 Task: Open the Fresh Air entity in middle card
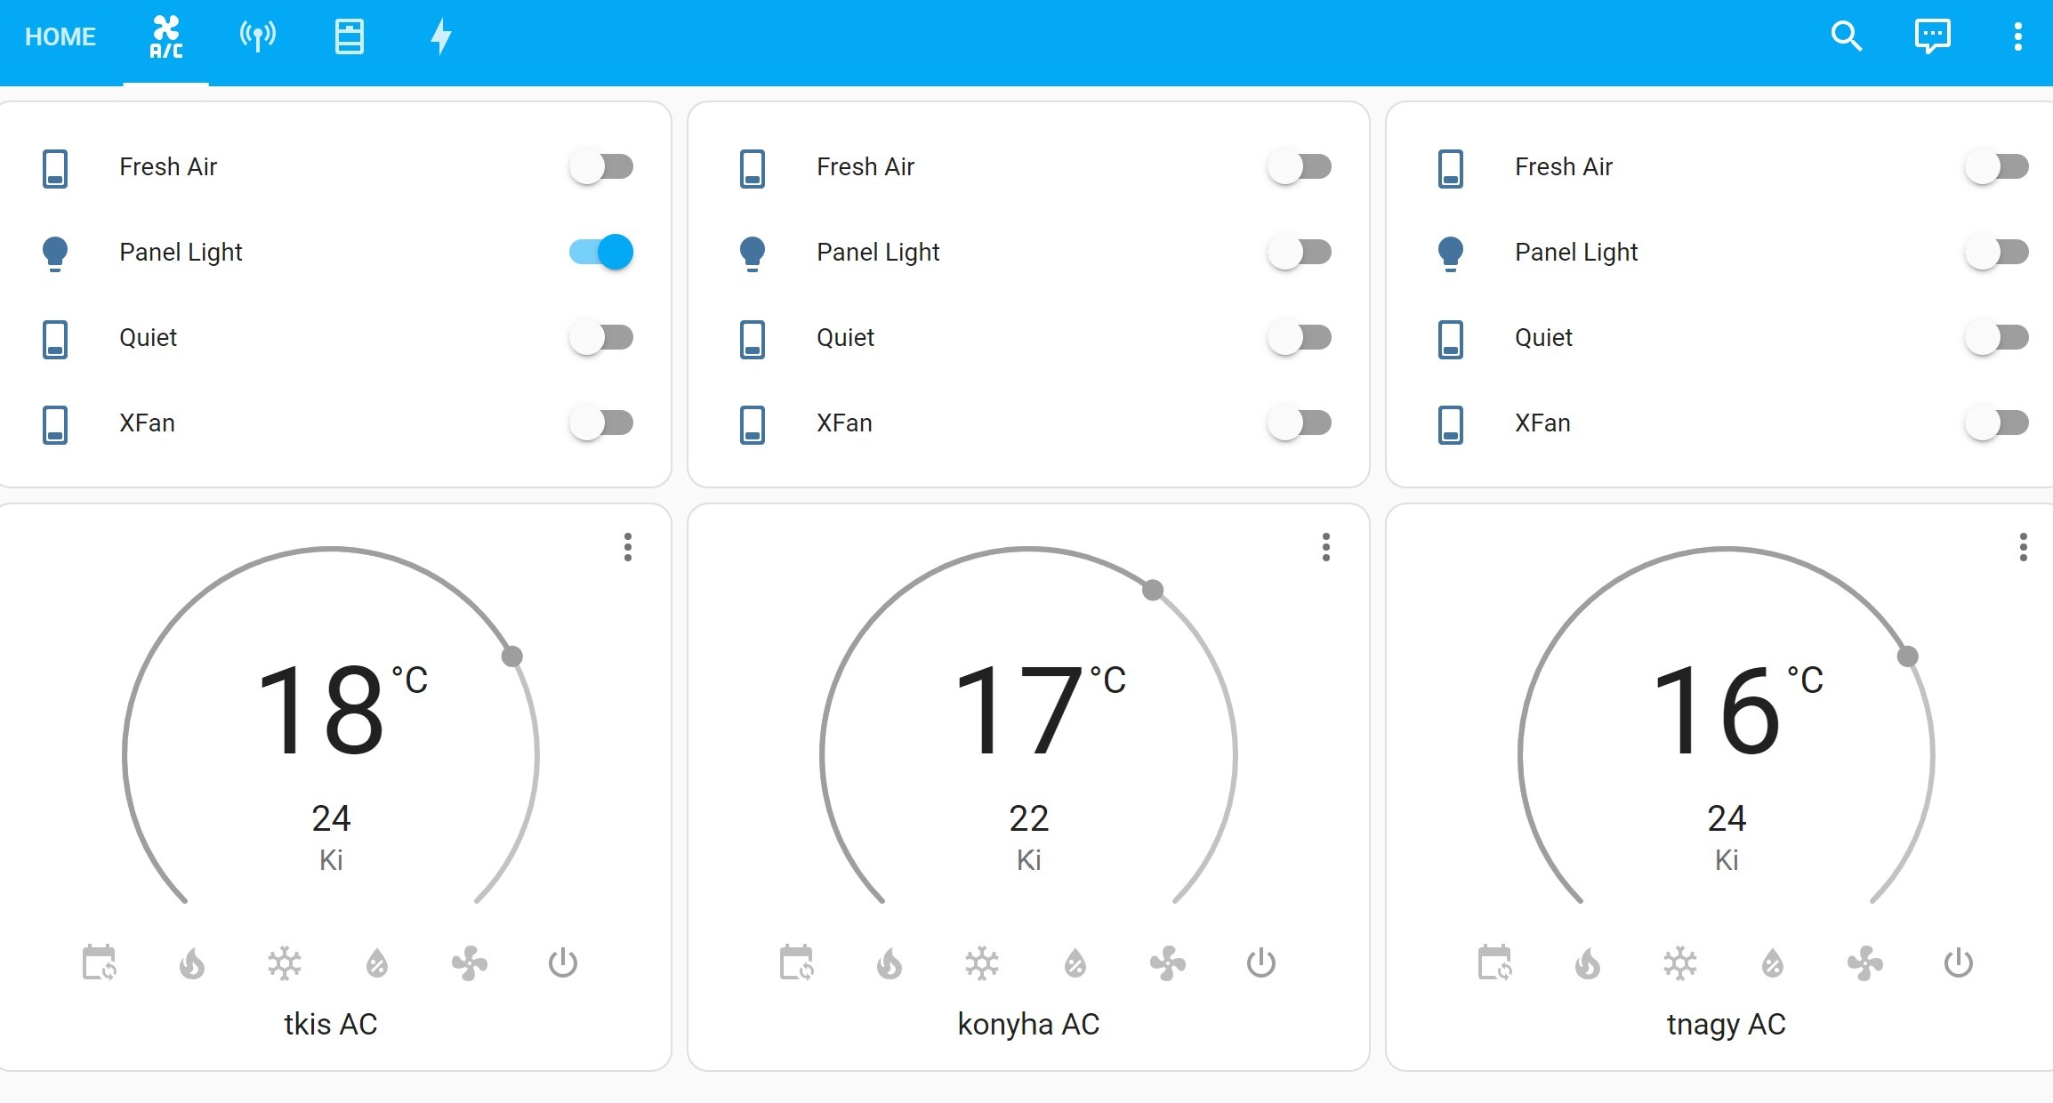point(865,166)
